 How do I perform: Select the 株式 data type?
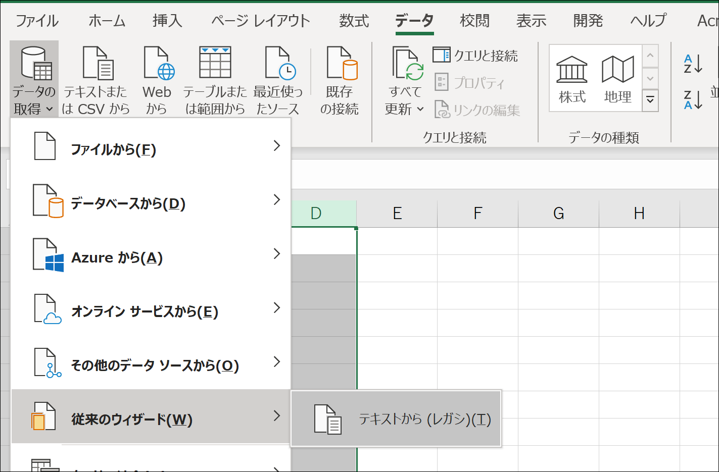[572, 79]
